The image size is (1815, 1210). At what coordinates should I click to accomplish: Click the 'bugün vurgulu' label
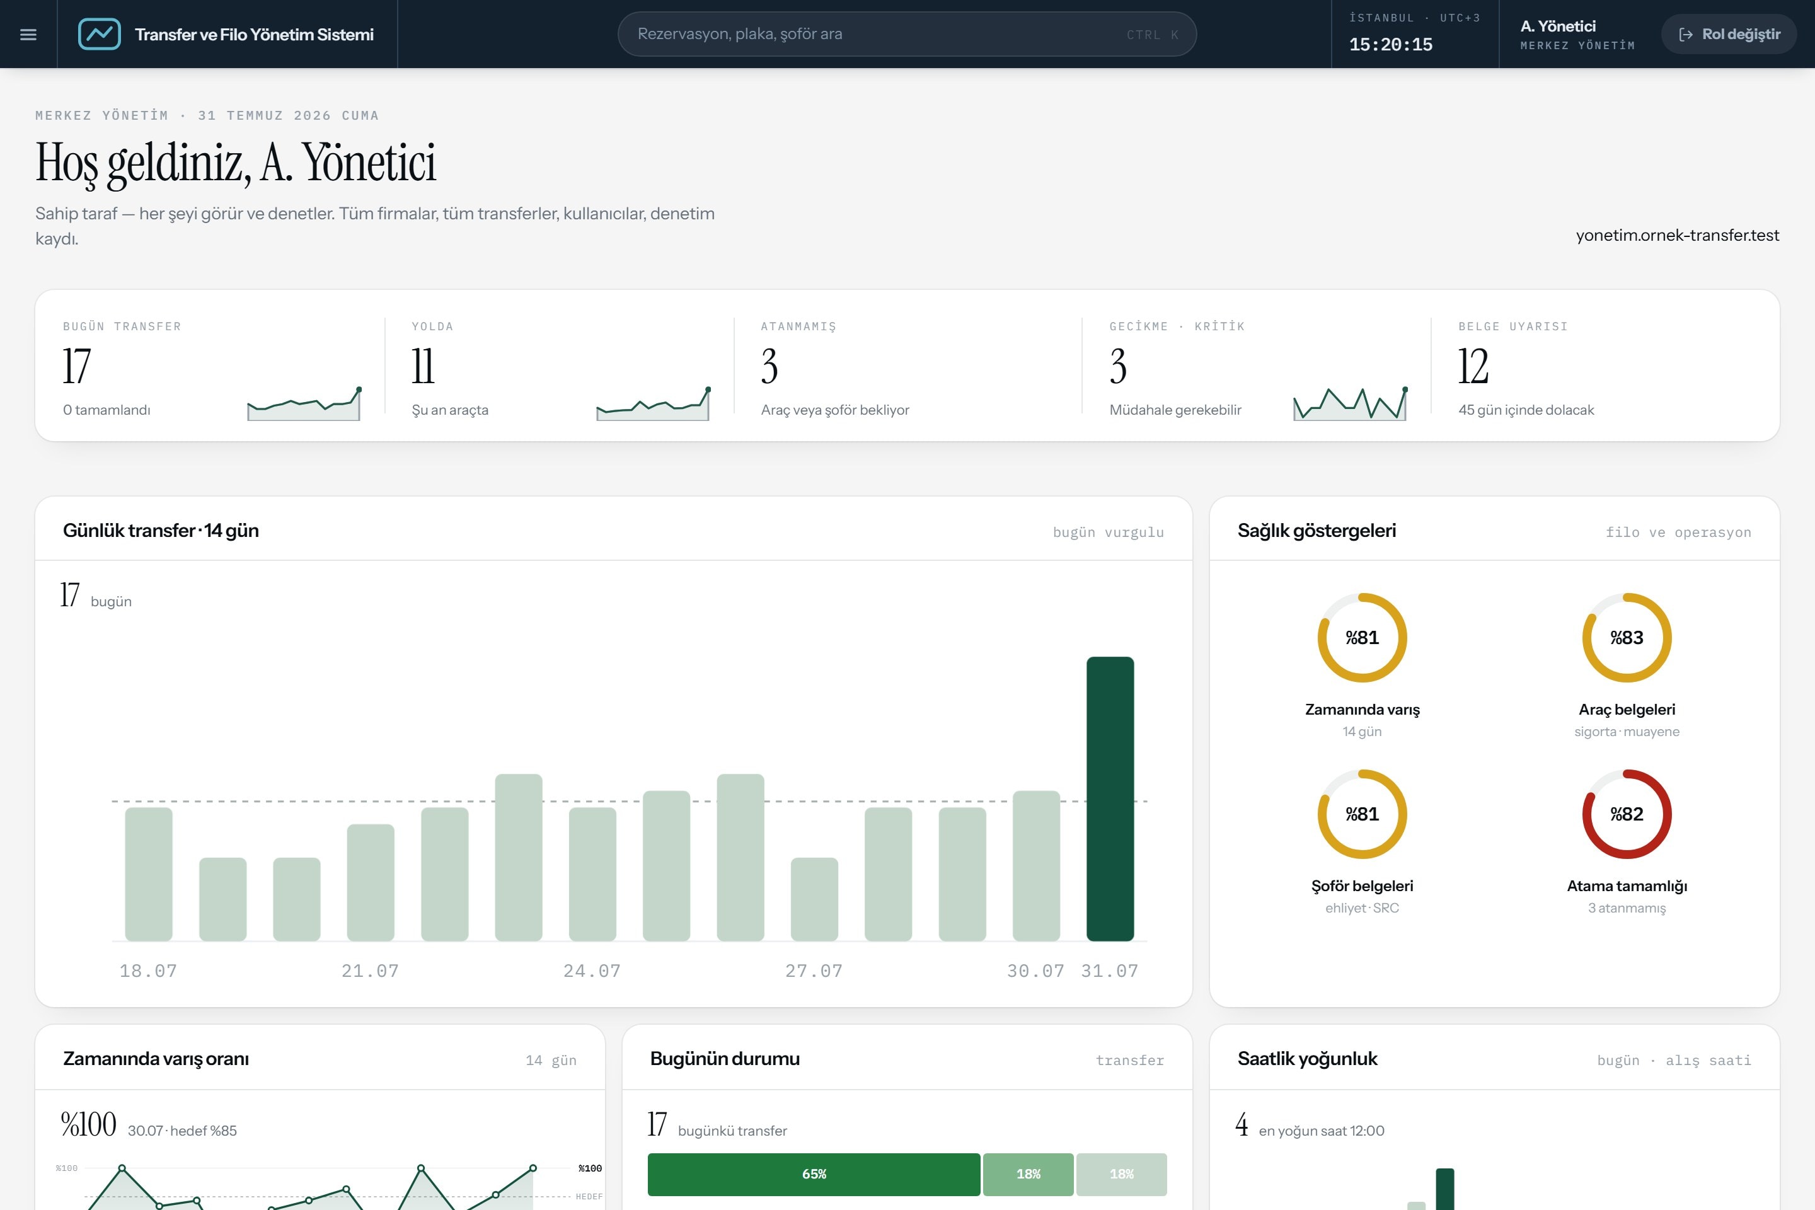(x=1108, y=533)
